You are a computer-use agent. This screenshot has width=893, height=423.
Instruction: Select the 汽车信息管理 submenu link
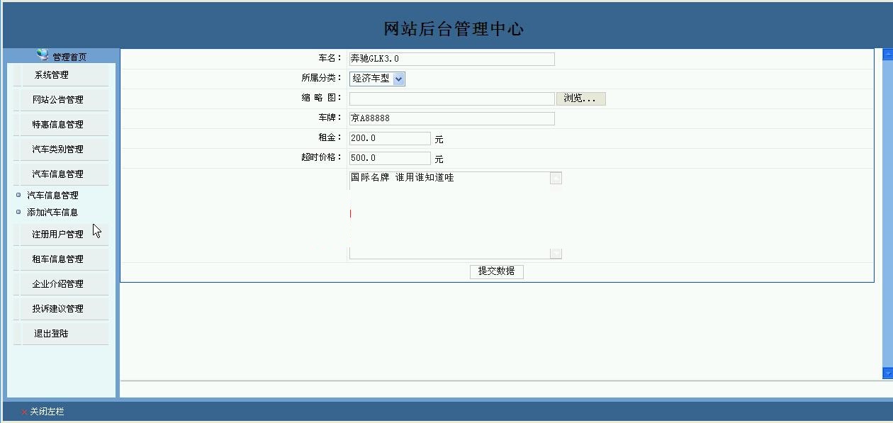click(x=52, y=196)
